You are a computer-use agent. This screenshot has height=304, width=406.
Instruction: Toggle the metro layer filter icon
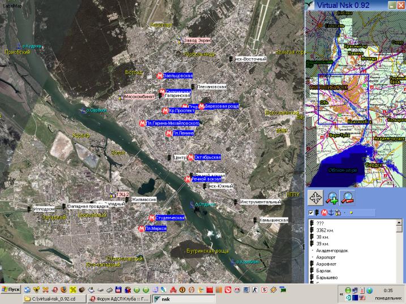(x=324, y=212)
